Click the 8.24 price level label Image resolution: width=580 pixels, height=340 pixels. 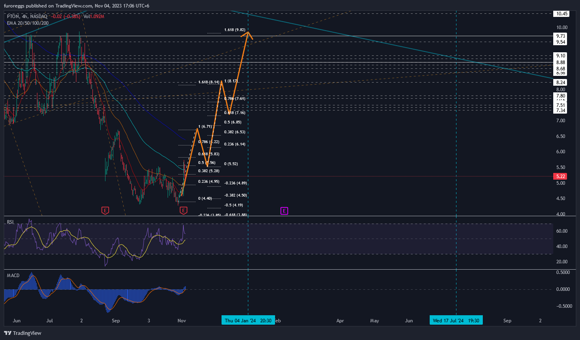(561, 83)
